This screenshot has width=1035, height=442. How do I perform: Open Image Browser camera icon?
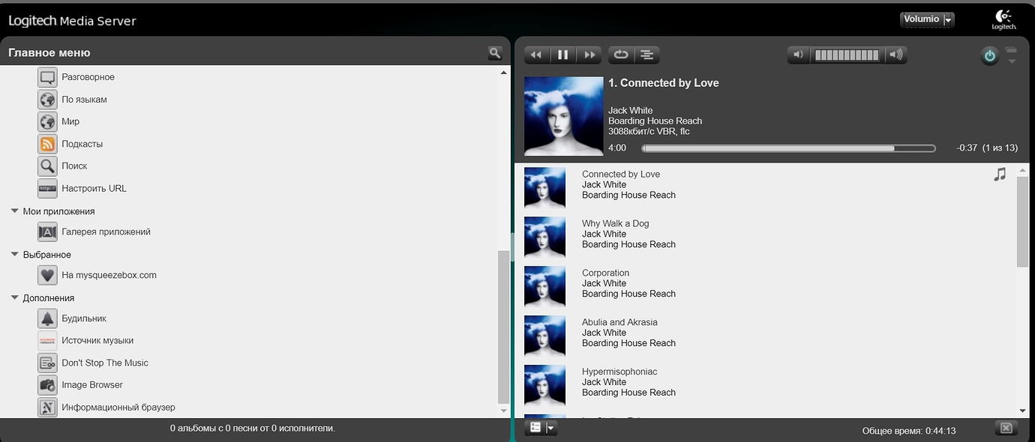click(47, 385)
